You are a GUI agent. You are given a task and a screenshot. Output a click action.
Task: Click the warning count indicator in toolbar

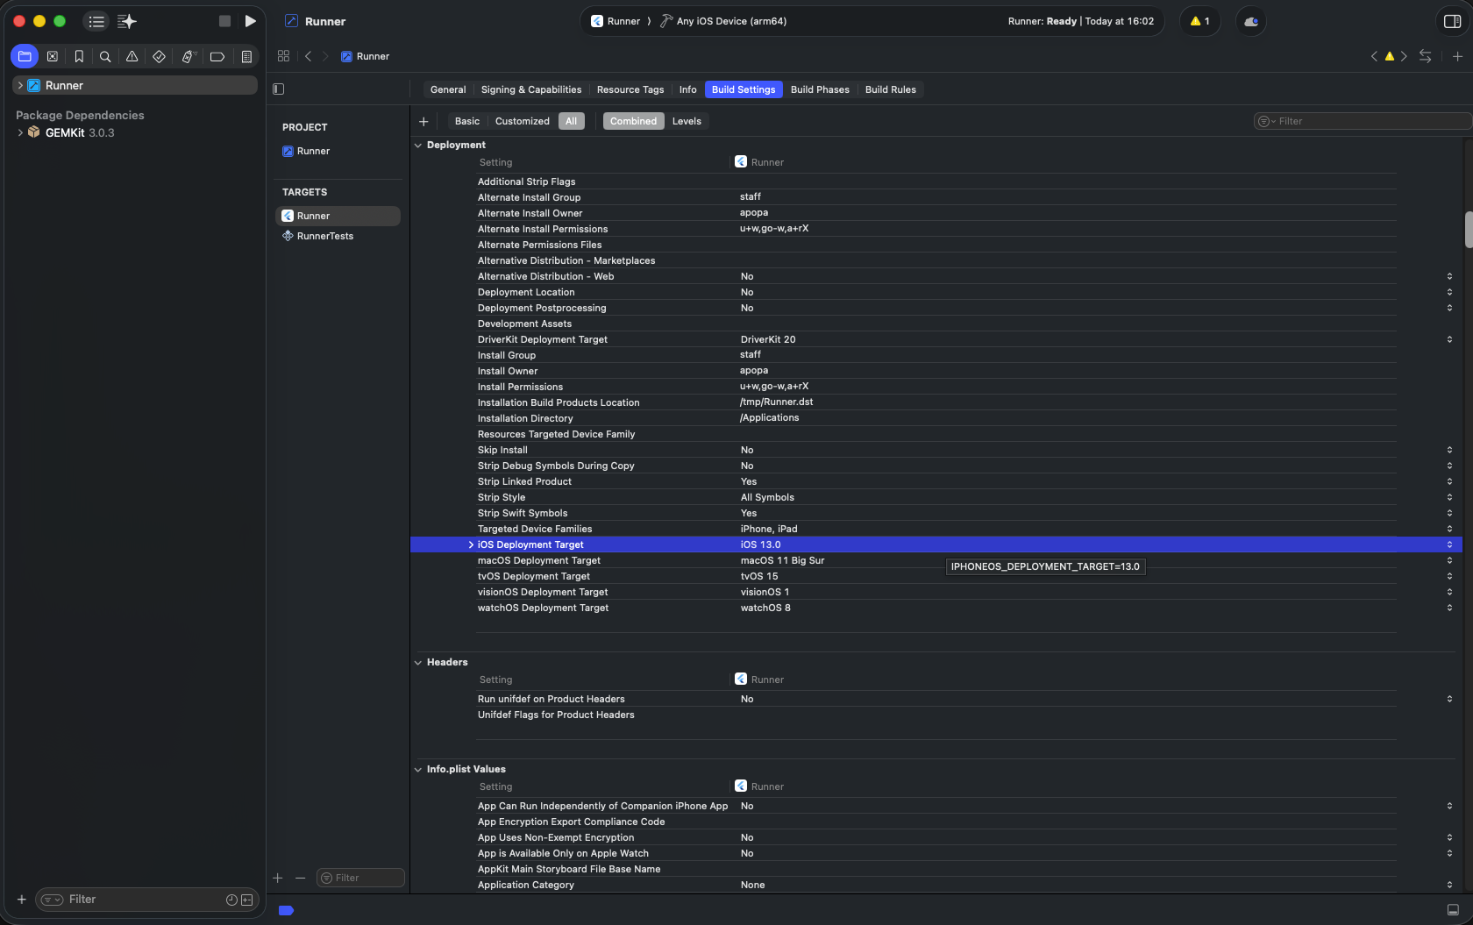(1199, 21)
